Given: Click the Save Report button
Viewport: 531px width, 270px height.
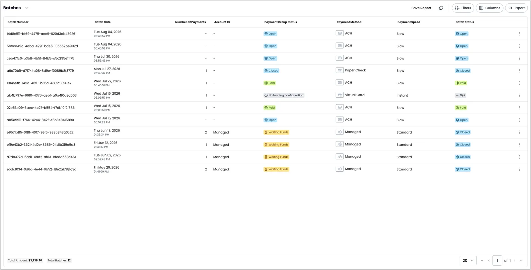Looking at the screenshot, I should tap(421, 8).
